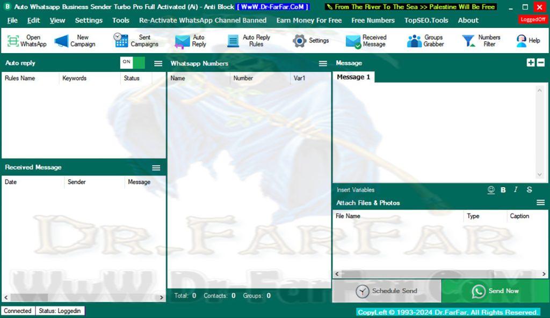Open the Received Message toolbar icon
This screenshot has height=318, width=550.
pyautogui.click(x=366, y=41)
